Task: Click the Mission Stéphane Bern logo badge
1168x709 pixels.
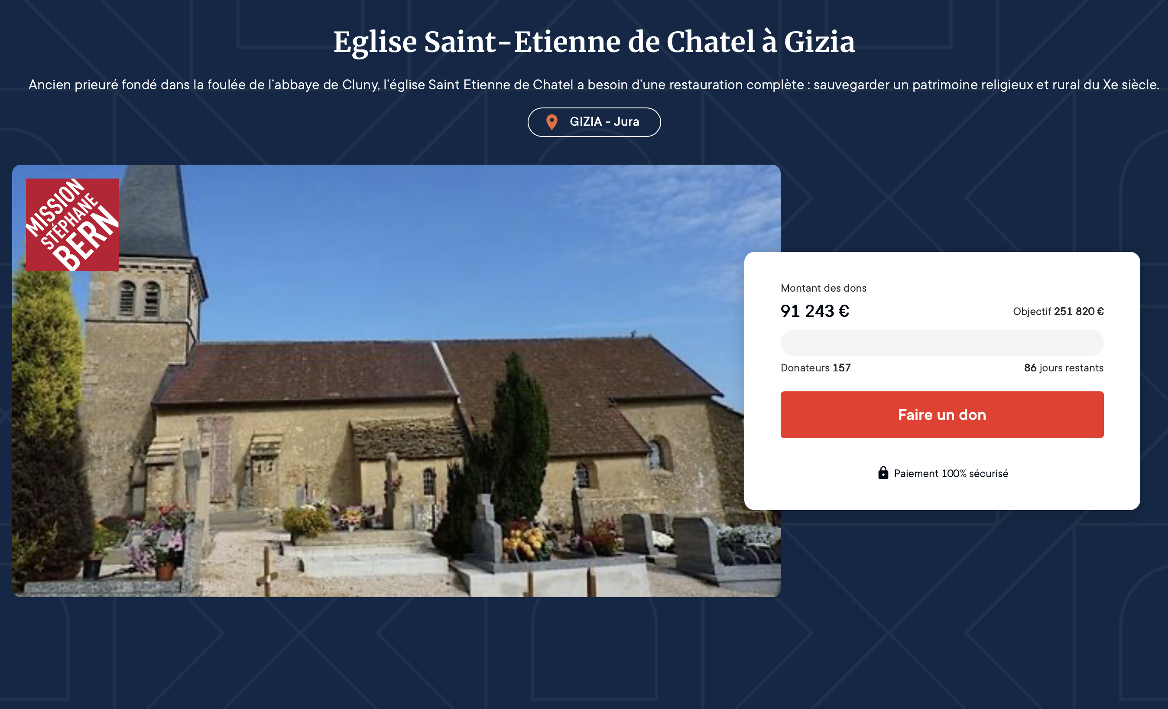Action: (x=72, y=225)
